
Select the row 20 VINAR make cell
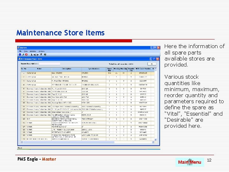click(39, 135)
